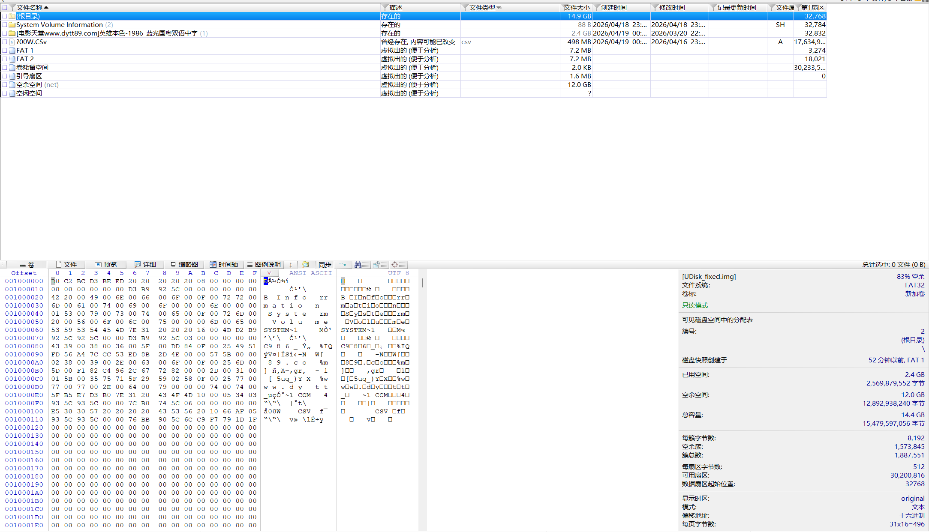Check the FAT 2 row checkbox
This screenshot has width=929, height=532.
pyautogui.click(x=4, y=59)
